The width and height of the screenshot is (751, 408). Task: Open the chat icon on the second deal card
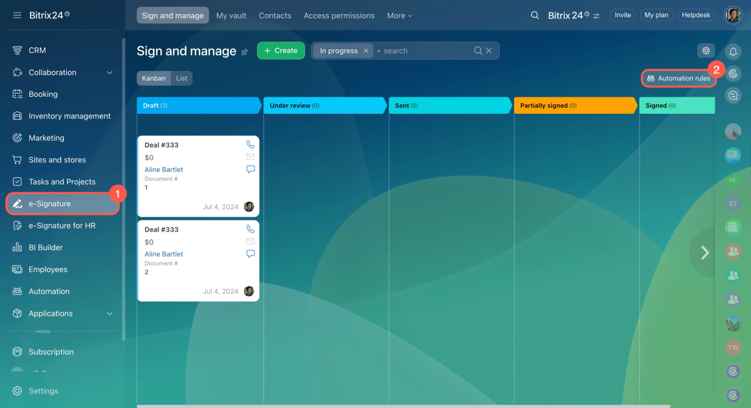(251, 254)
